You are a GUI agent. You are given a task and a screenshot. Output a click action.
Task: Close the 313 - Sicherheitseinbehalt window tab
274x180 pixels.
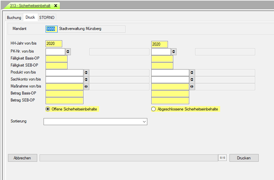[56, 6]
